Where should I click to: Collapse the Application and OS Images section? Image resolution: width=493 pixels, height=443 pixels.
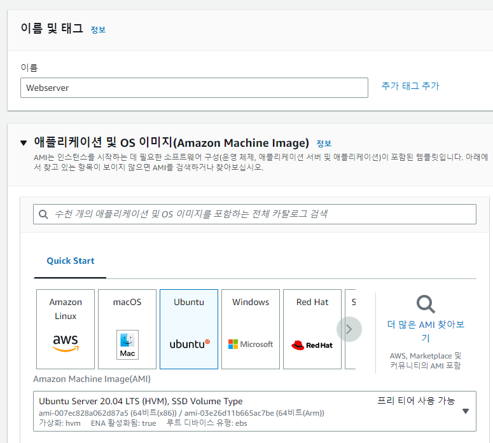24,143
